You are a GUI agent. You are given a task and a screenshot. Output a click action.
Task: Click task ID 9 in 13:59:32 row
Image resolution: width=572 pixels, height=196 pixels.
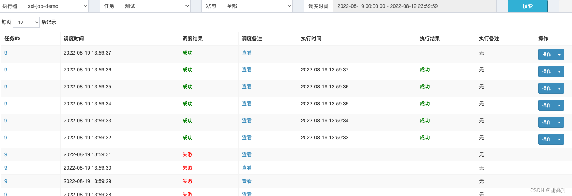coord(6,138)
